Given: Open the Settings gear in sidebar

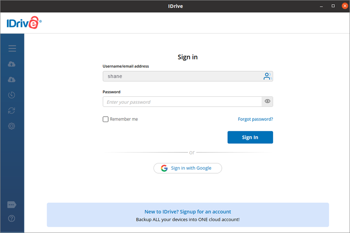Looking at the screenshot, I should (12, 126).
